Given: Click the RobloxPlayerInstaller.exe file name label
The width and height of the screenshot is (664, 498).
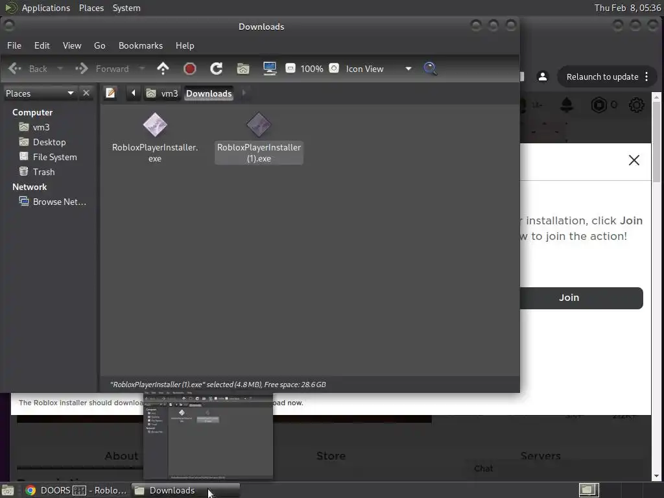Looking at the screenshot, I should tap(155, 153).
